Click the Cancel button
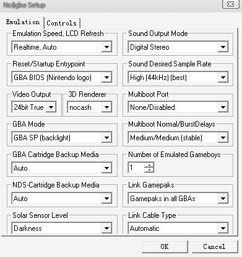 (215, 246)
